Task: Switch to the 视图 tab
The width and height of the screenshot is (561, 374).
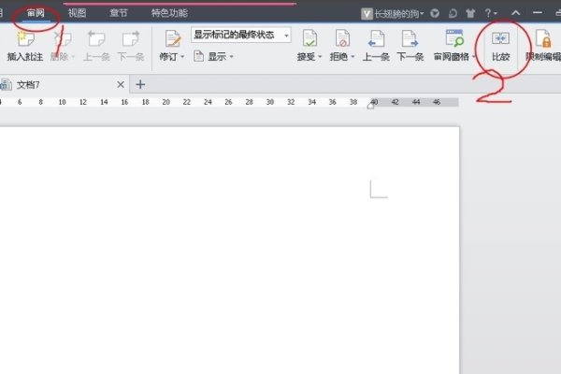Action: (x=78, y=13)
